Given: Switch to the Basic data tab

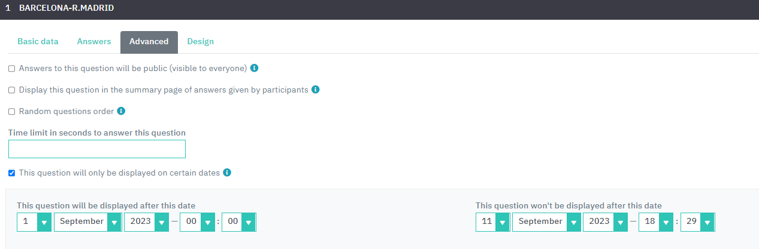Looking at the screenshot, I should click(x=38, y=42).
